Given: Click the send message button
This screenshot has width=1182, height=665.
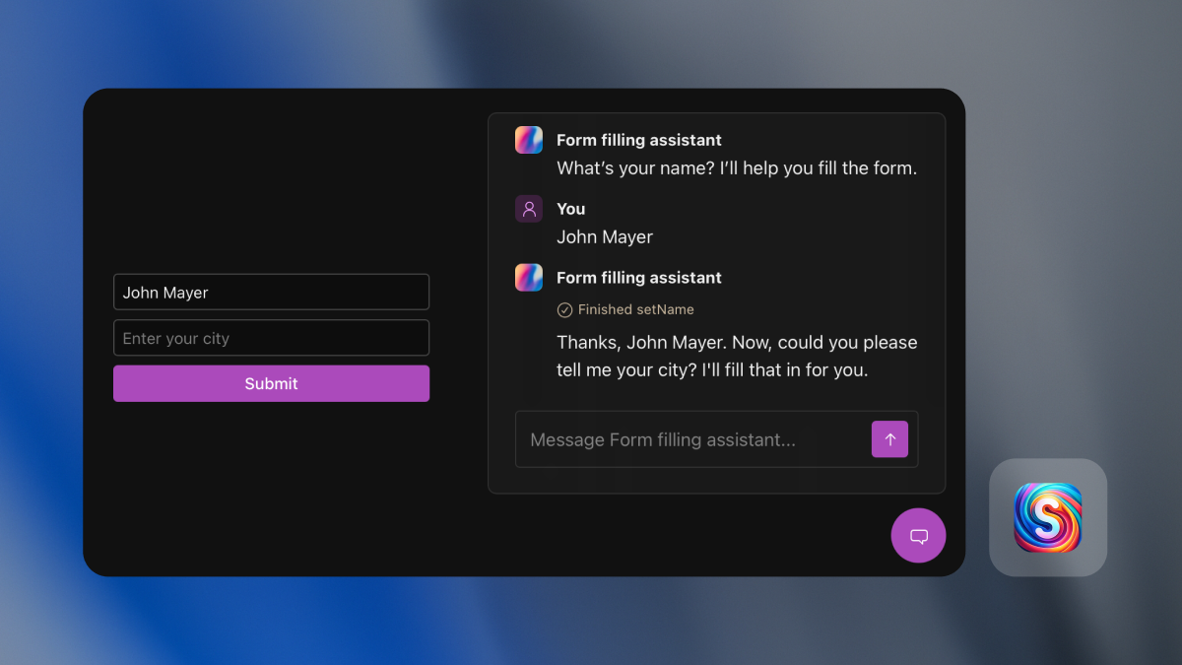Looking at the screenshot, I should pos(889,438).
